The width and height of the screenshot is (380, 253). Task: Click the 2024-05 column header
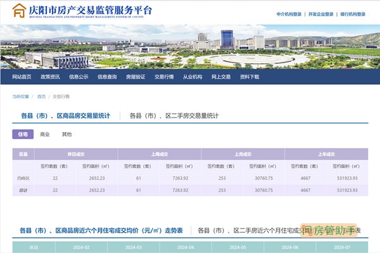pos(237,247)
